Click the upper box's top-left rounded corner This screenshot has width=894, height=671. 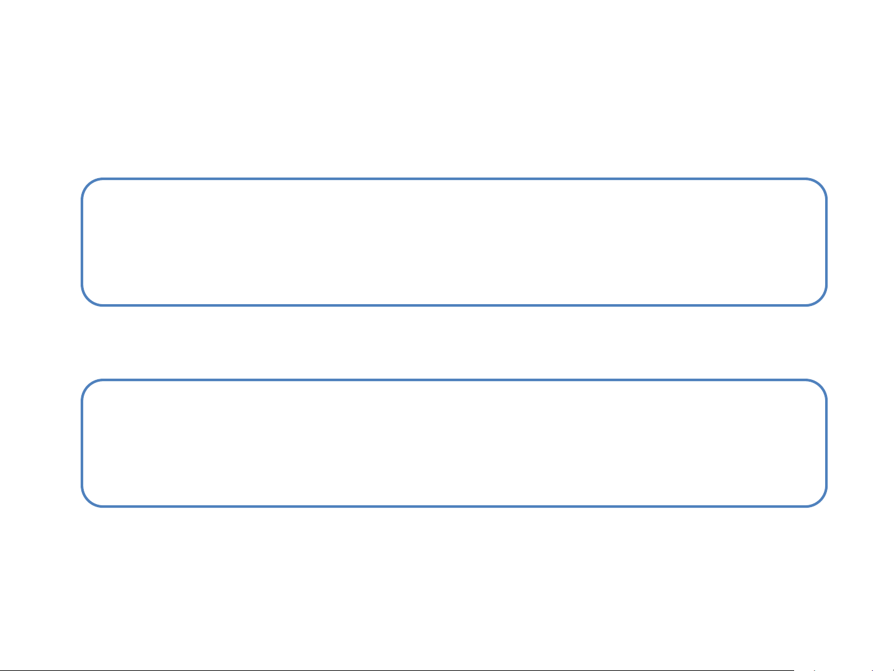88,185
